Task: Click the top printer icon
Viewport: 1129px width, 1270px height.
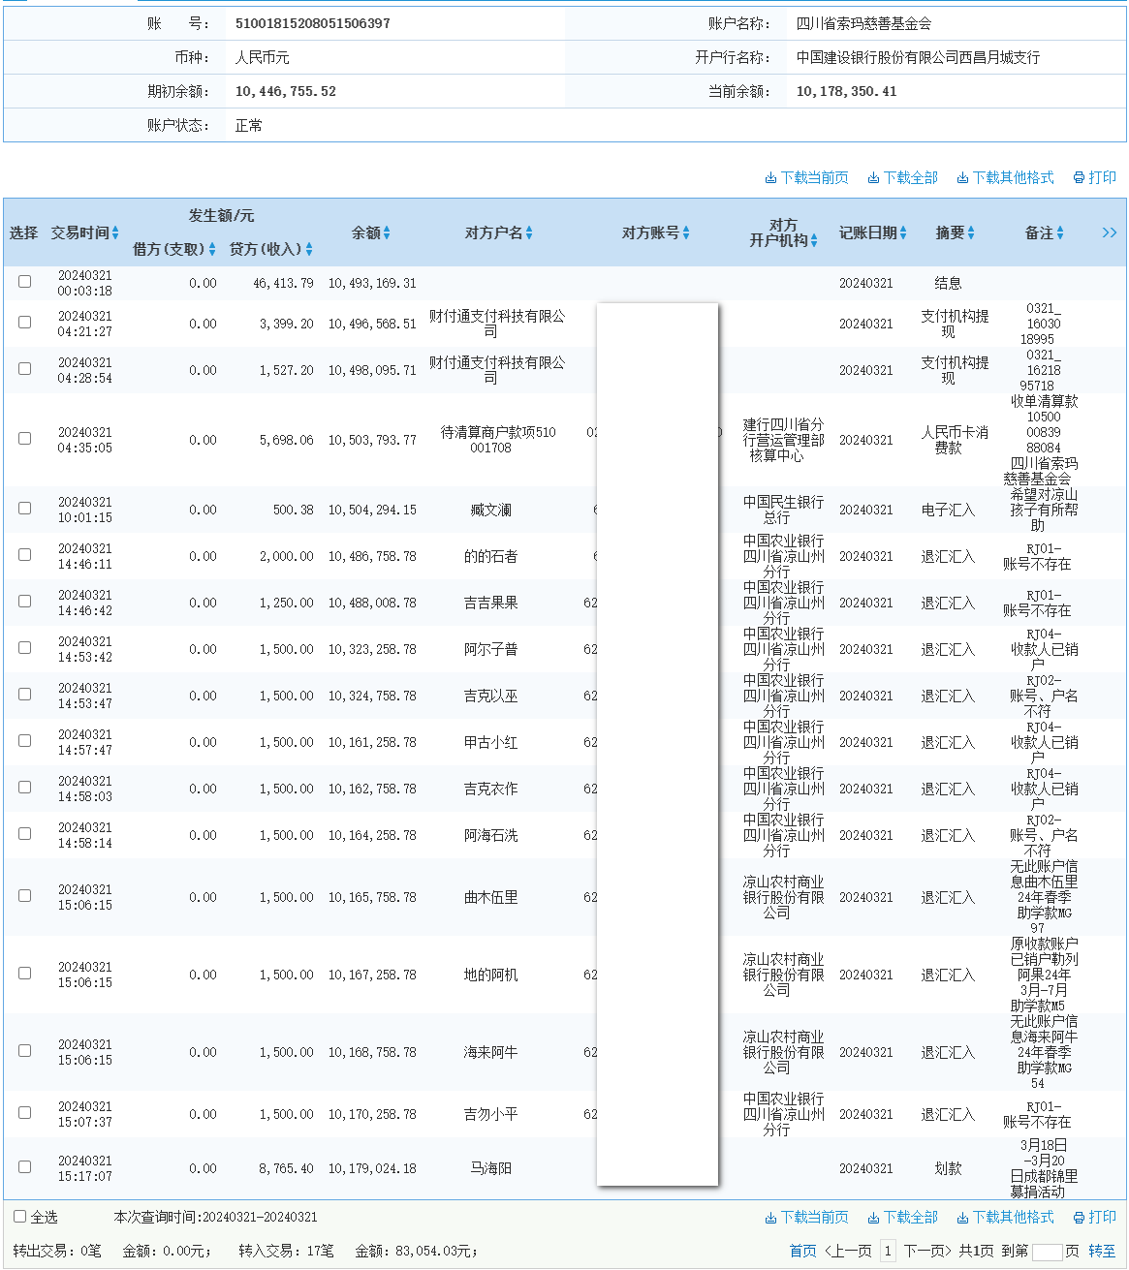Action: pyautogui.click(x=1079, y=178)
